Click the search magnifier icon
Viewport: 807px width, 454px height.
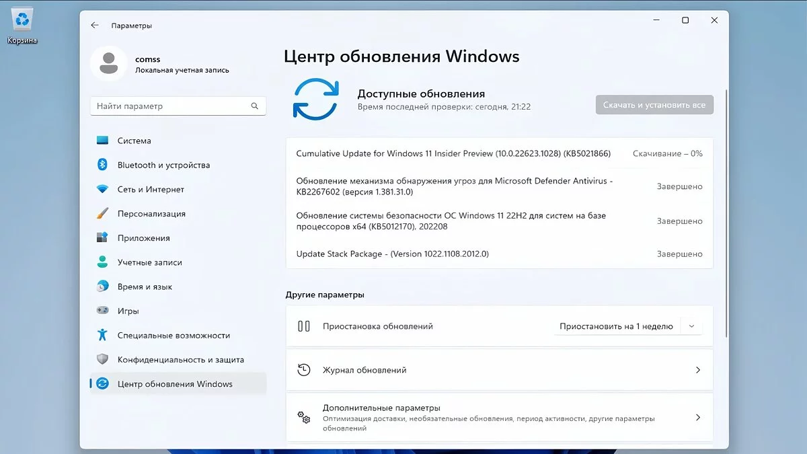pos(255,106)
